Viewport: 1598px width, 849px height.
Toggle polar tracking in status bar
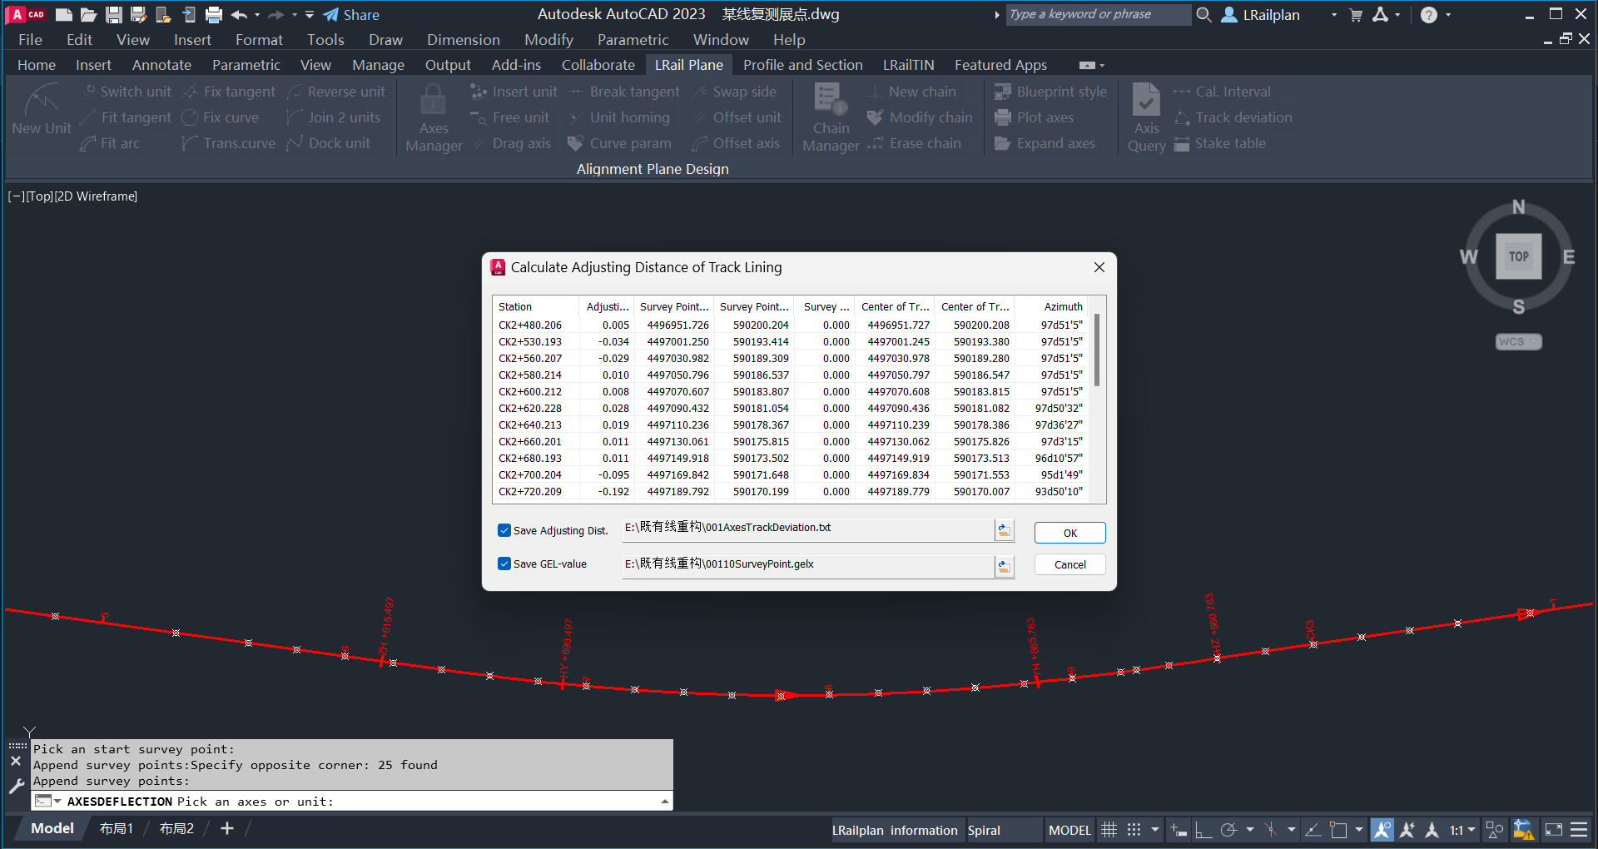(1228, 830)
